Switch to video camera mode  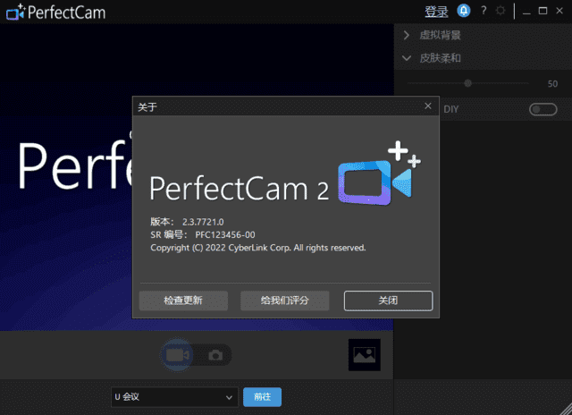point(177,355)
